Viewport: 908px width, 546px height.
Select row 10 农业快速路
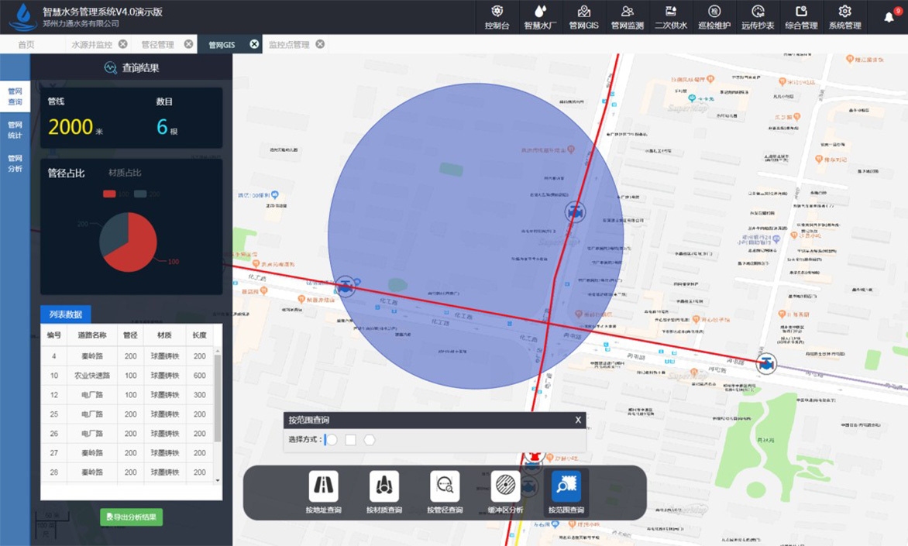[x=127, y=375]
